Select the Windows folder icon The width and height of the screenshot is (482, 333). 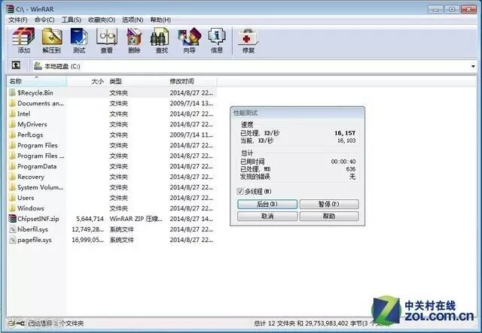12,208
